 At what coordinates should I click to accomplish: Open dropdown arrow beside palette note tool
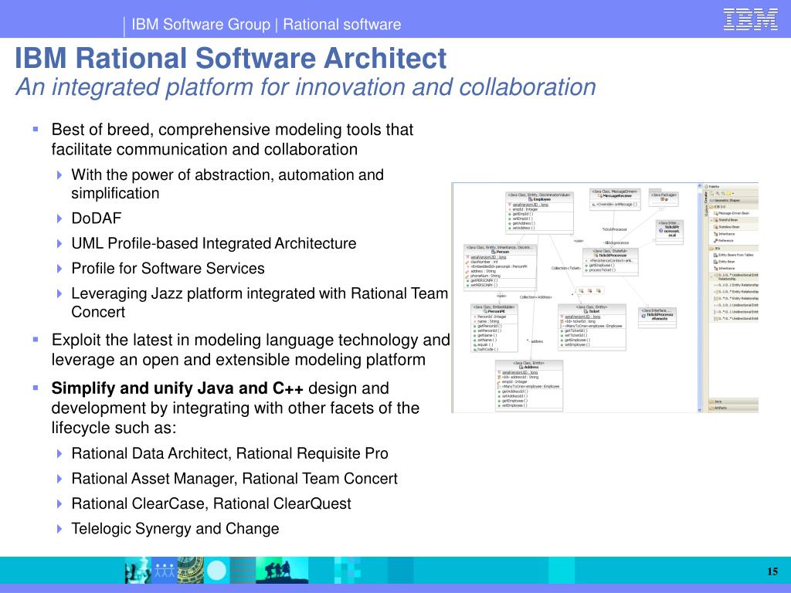pos(733,194)
